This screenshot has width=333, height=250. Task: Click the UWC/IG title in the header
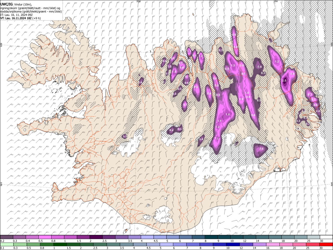coord(6,4)
